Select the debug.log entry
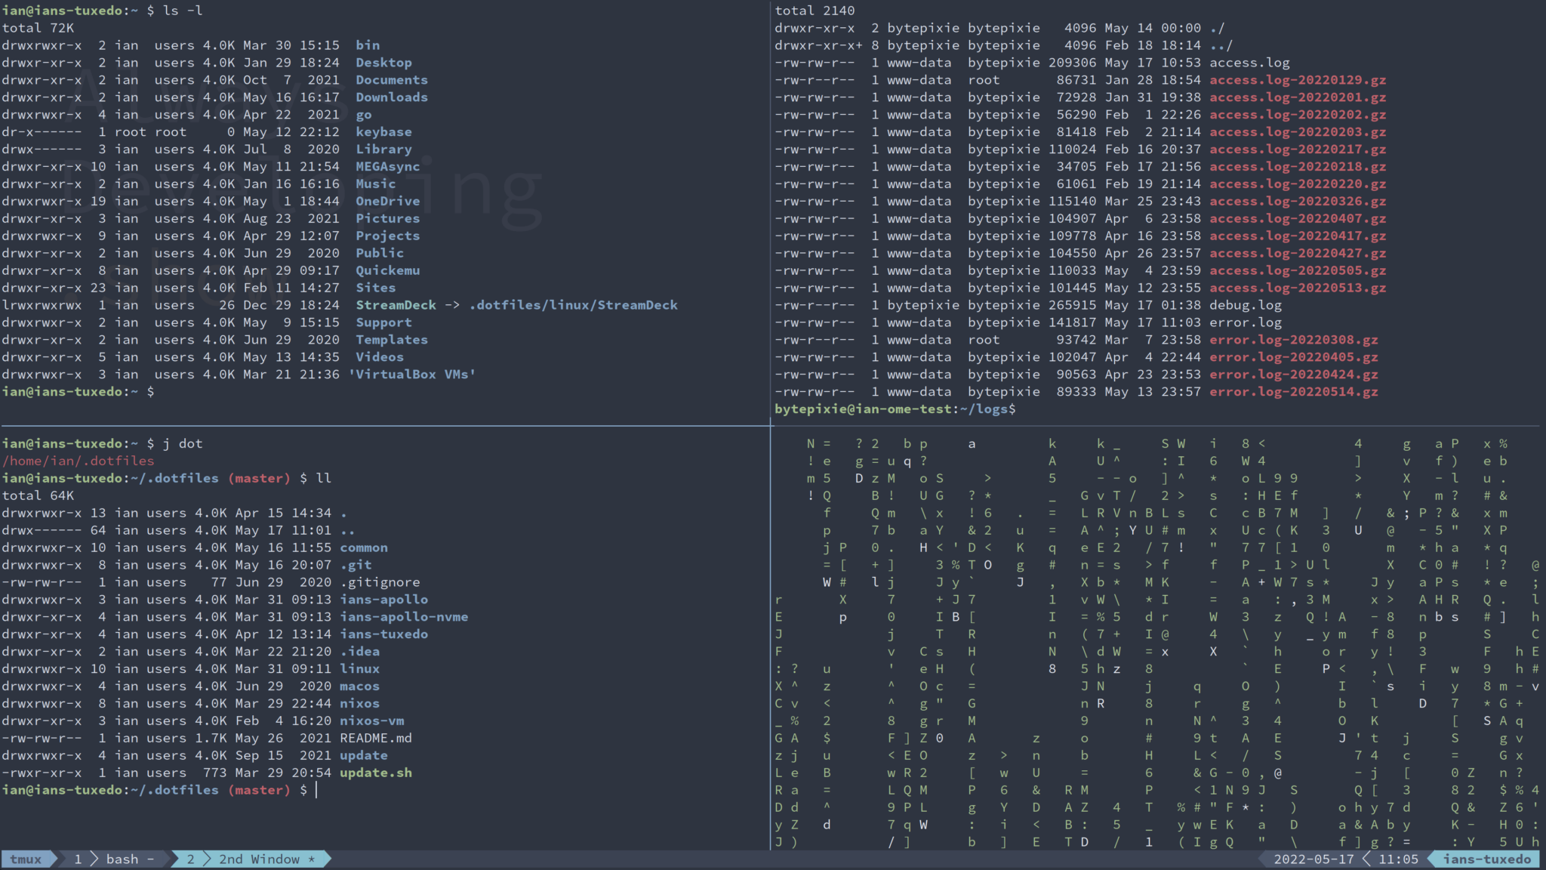 (x=1247, y=304)
